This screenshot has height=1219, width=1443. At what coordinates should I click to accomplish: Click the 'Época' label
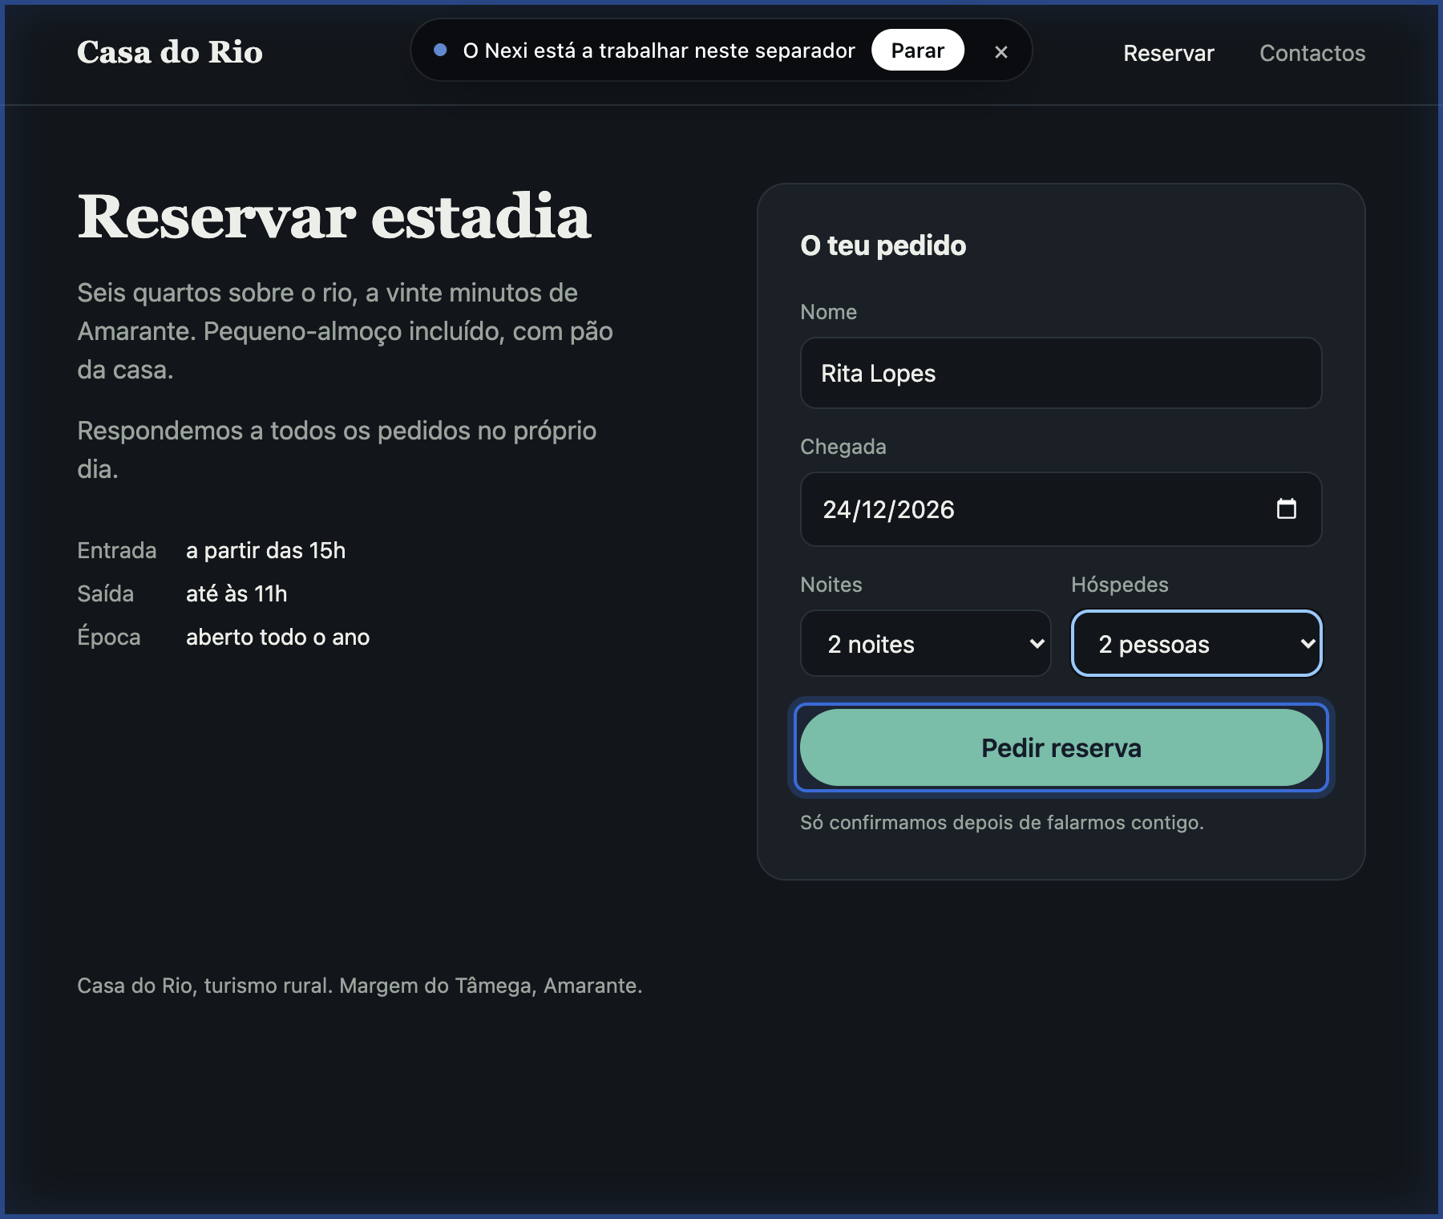click(108, 637)
